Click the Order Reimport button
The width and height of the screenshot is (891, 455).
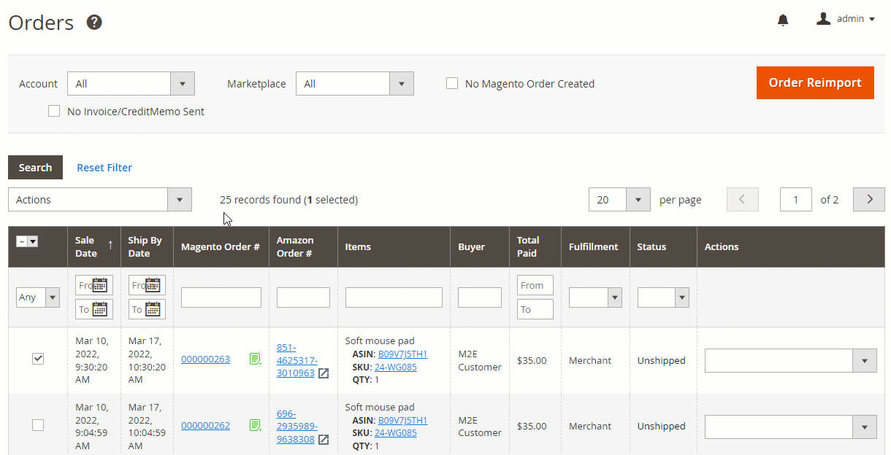(815, 83)
